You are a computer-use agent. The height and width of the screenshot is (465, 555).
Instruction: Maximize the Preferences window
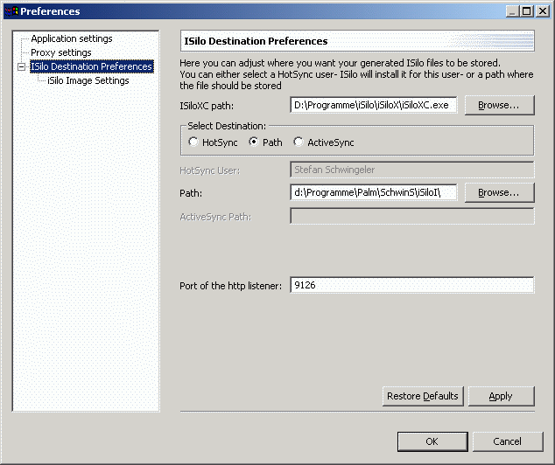(x=527, y=11)
